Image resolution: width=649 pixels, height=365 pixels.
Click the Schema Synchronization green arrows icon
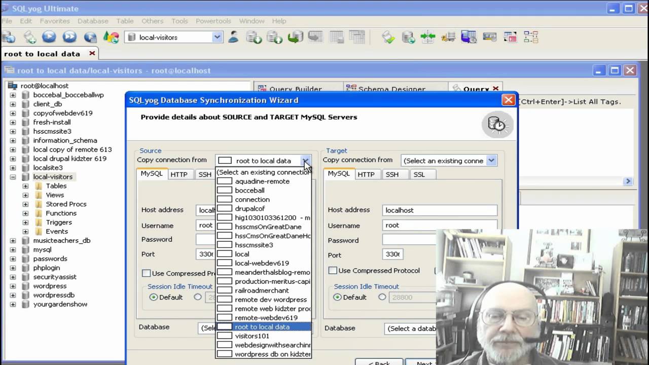click(x=428, y=37)
